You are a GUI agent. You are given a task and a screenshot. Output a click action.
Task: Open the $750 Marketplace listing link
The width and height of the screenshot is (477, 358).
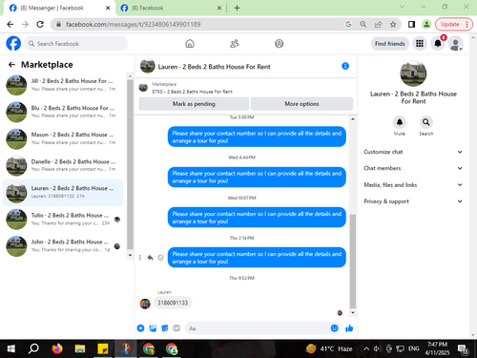click(192, 92)
